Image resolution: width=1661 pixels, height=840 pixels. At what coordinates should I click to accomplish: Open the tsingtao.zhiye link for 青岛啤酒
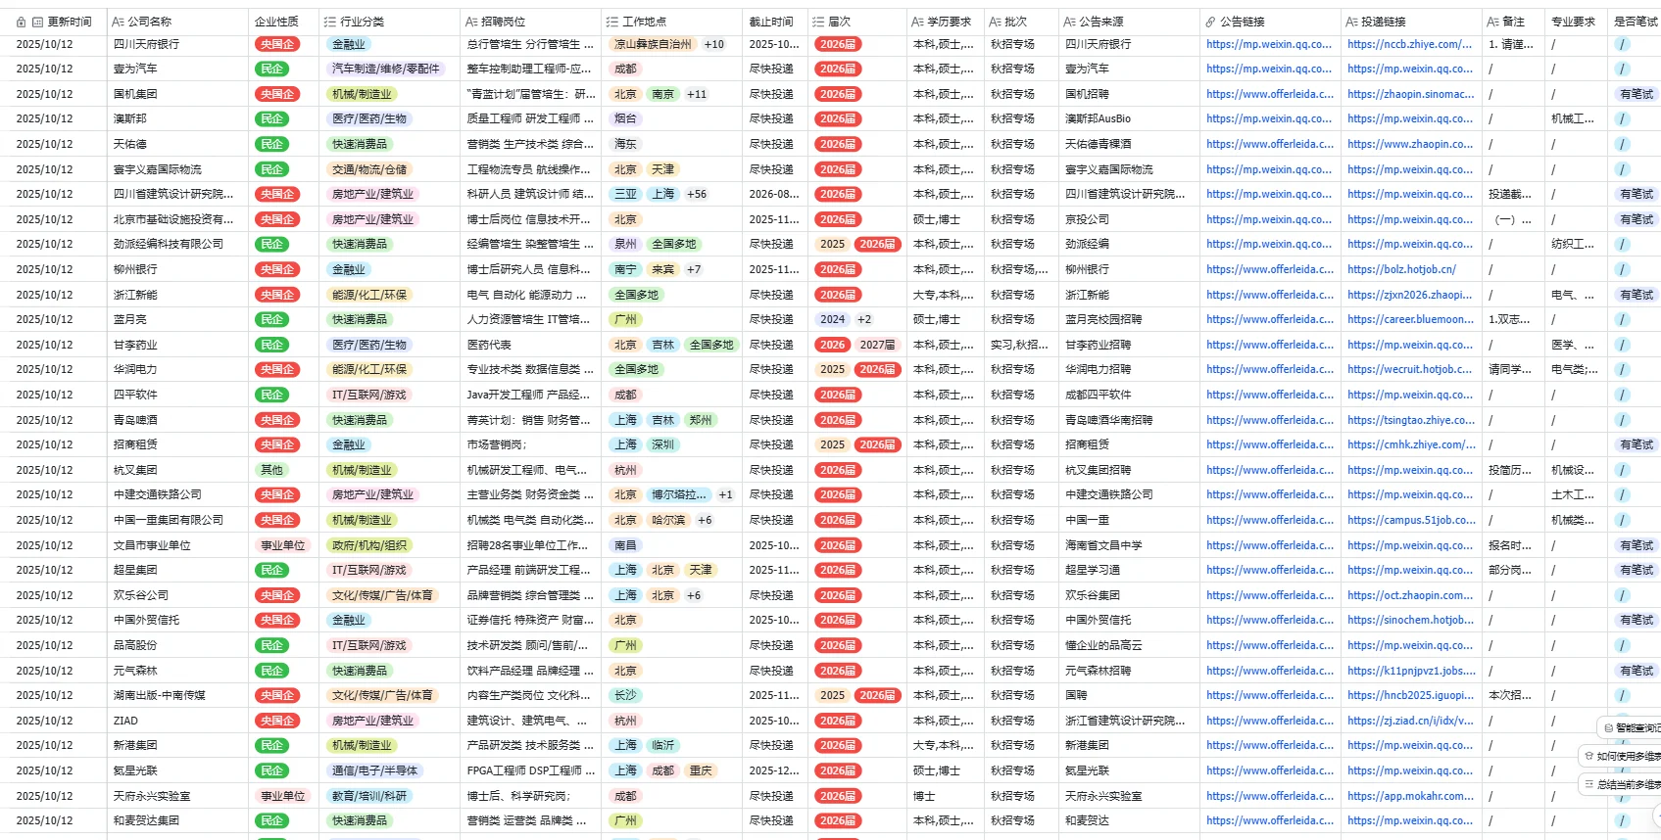tap(1410, 420)
